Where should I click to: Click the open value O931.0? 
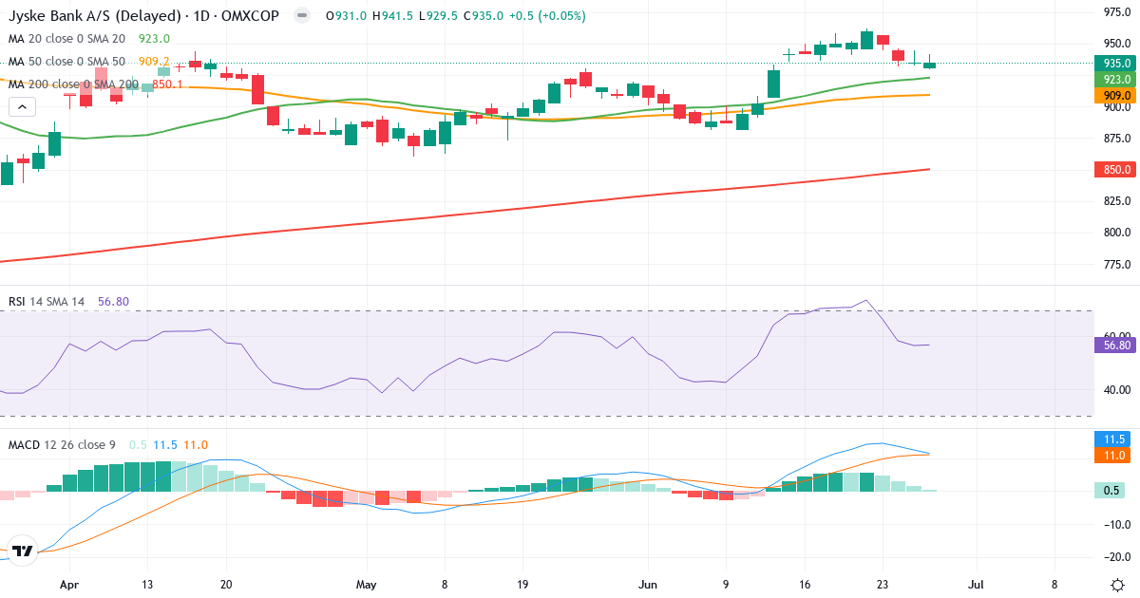[345, 16]
